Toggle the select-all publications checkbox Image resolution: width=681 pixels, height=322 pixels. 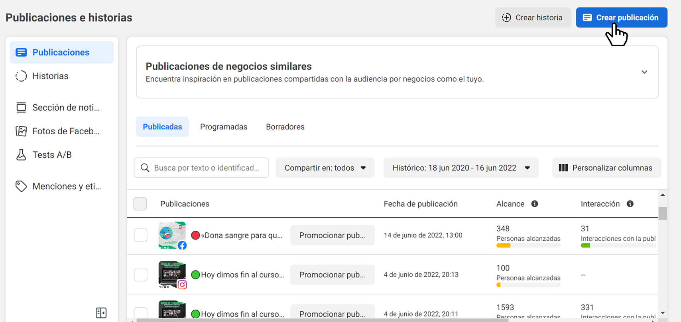coord(140,204)
